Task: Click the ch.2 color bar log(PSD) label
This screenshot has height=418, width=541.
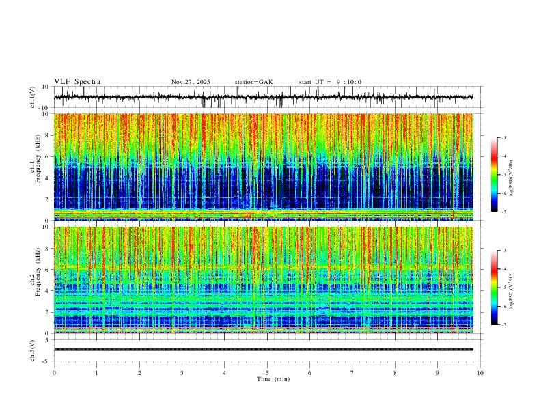Action: click(x=511, y=291)
